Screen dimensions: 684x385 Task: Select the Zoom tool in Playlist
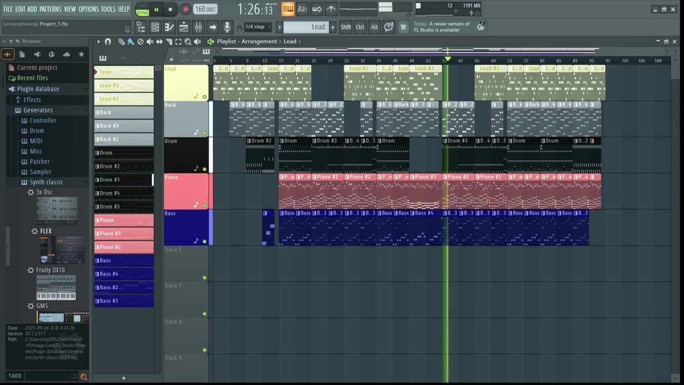(x=188, y=41)
